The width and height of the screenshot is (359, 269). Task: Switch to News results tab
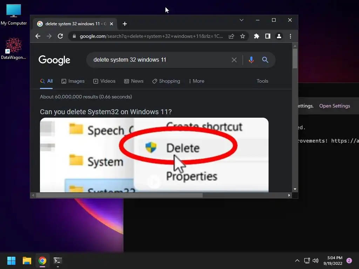tap(134, 81)
